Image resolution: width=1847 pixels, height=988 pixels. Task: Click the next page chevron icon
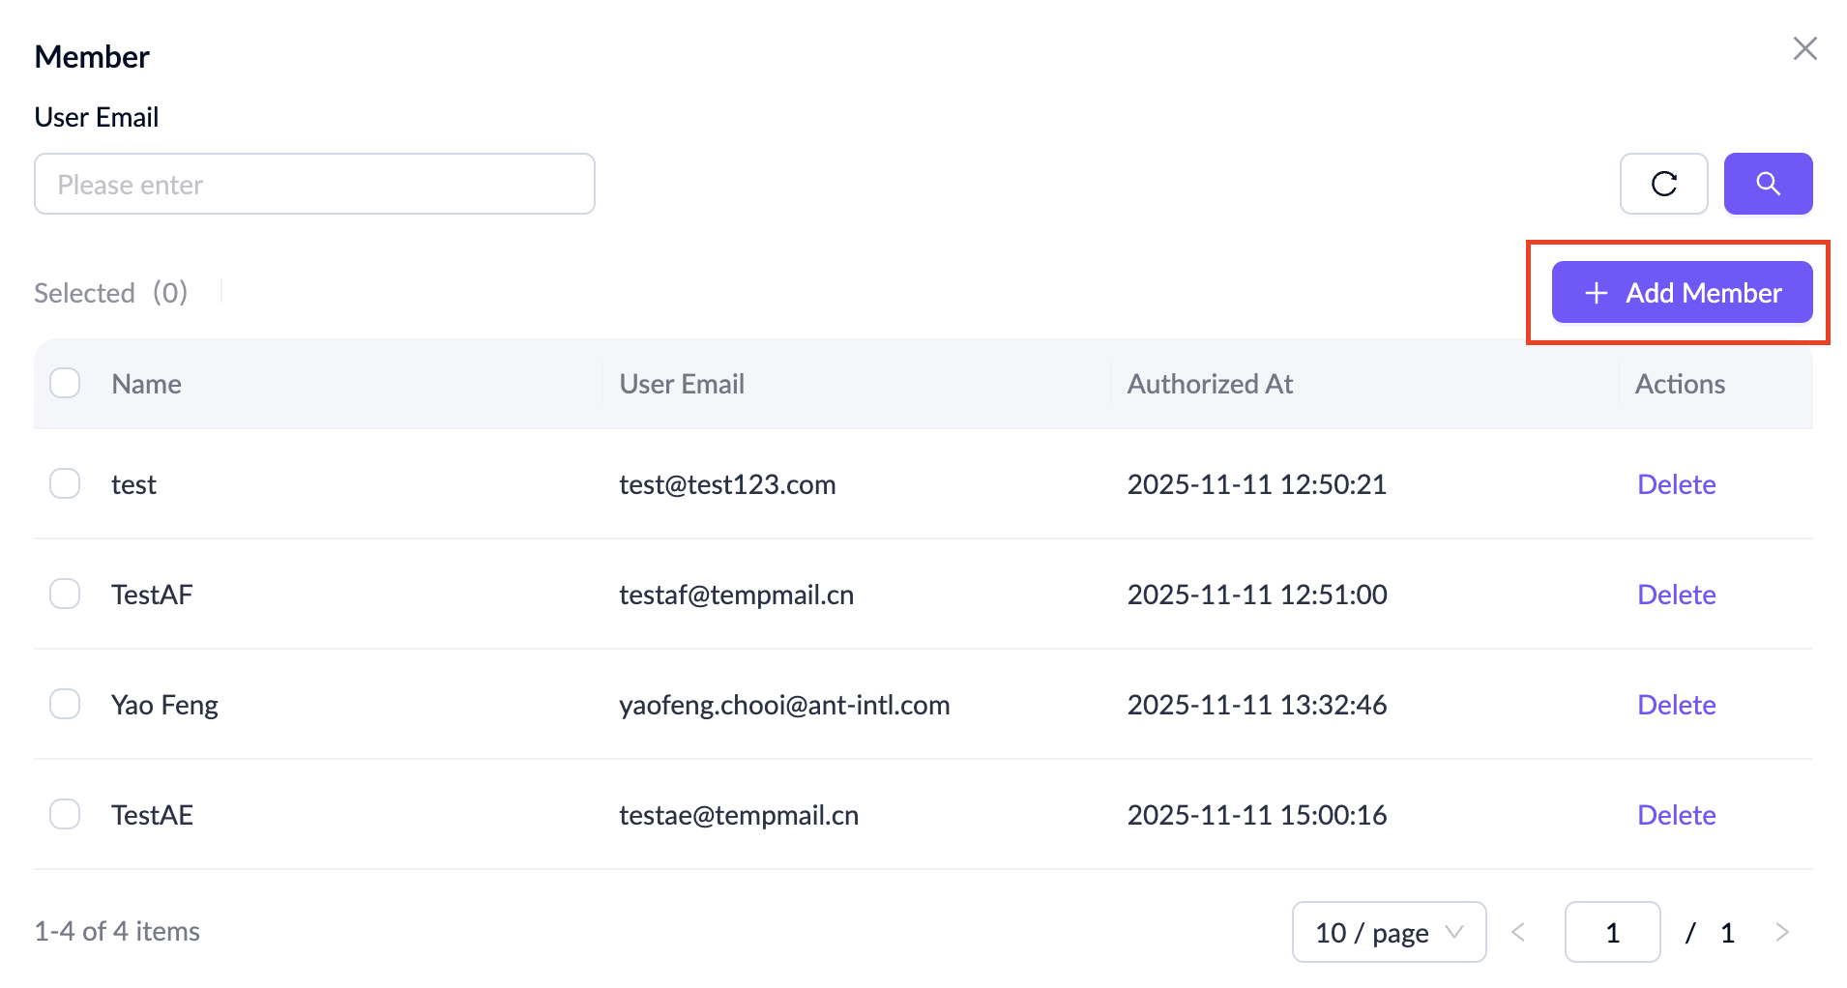point(1782,932)
